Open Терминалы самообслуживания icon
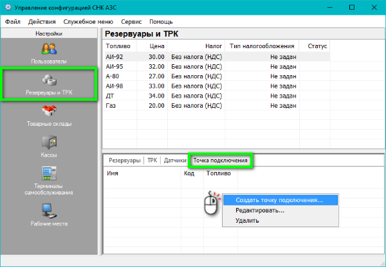Image resolution: width=386 pixels, height=267 pixels. (50, 174)
